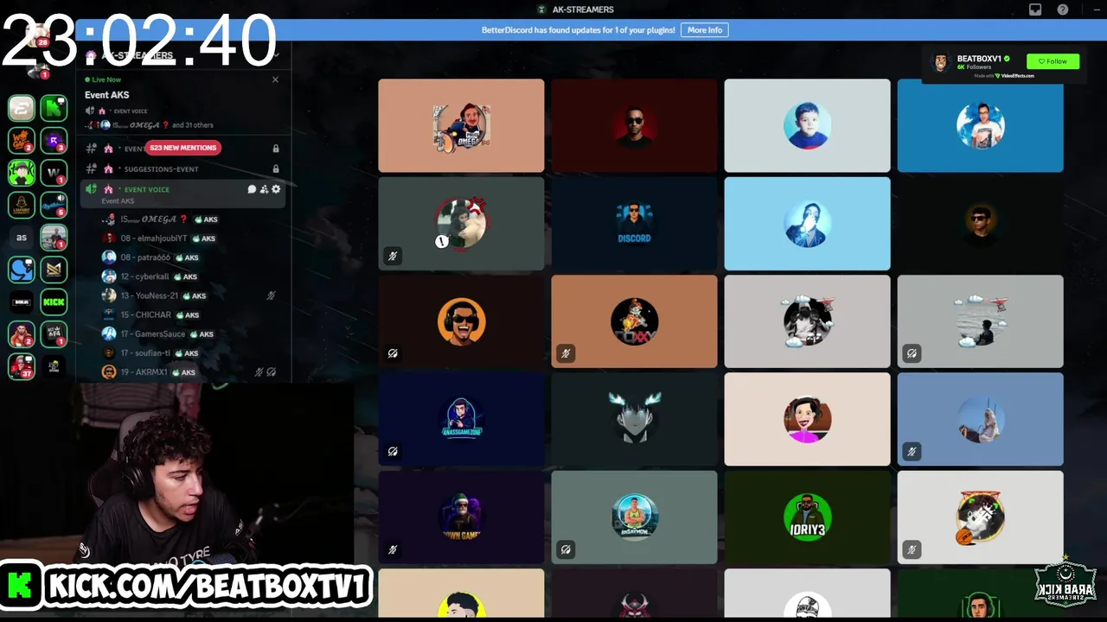This screenshot has height=622, width=1107.
Task: Jump to the 523 New Mentions pill
Action: pos(182,148)
